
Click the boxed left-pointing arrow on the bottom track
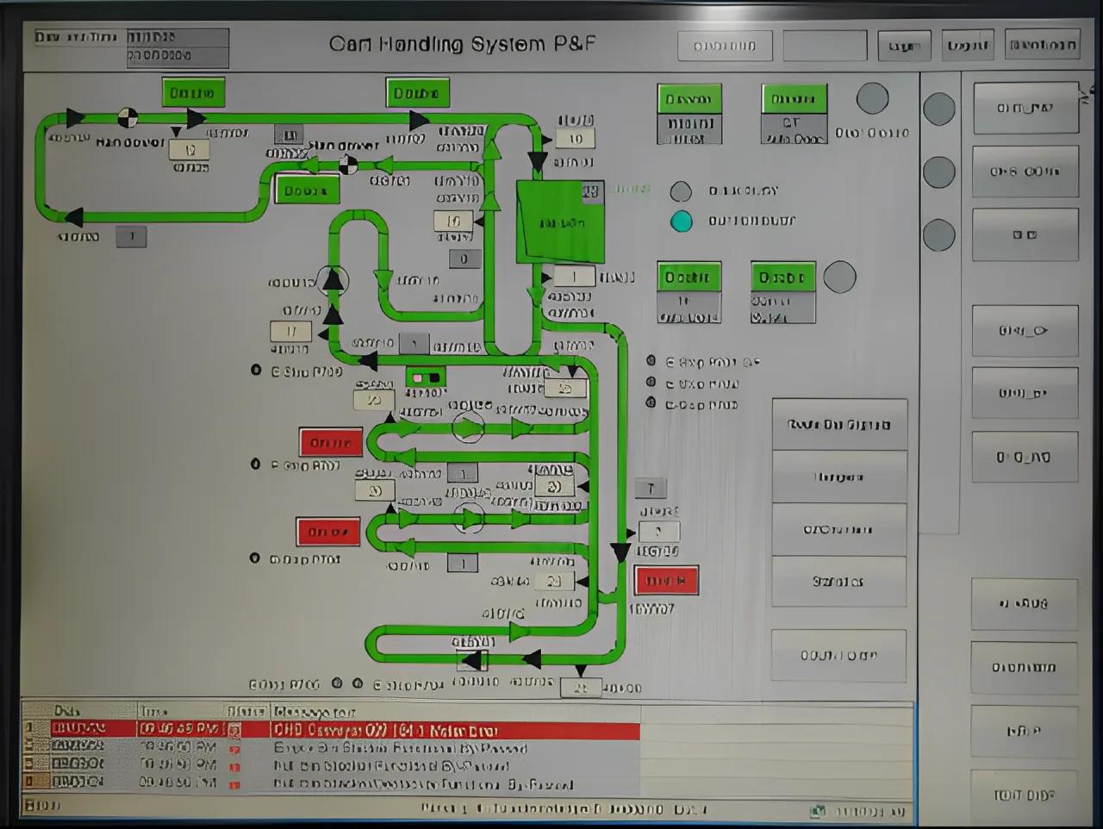[x=472, y=661]
